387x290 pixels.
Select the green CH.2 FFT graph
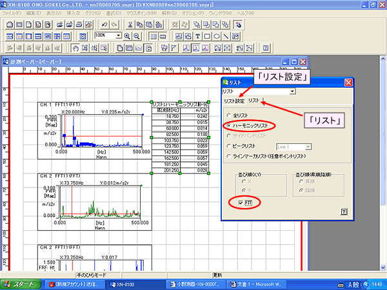pos(95,202)
